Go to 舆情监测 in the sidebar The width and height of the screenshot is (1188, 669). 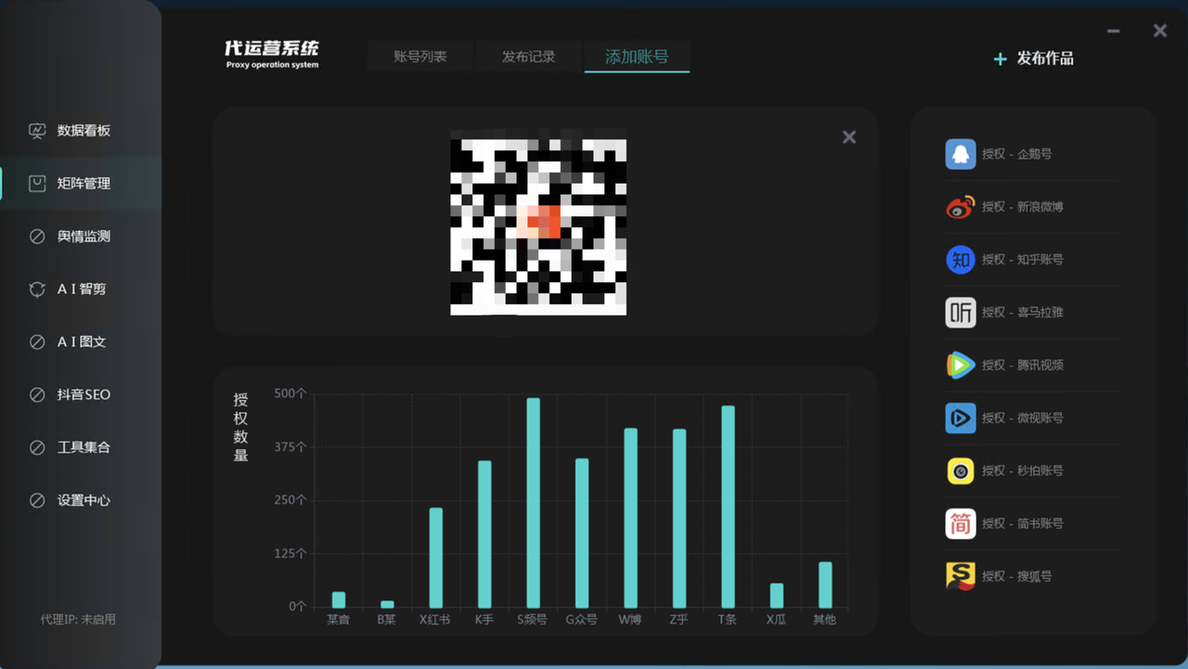coord(83,237)
